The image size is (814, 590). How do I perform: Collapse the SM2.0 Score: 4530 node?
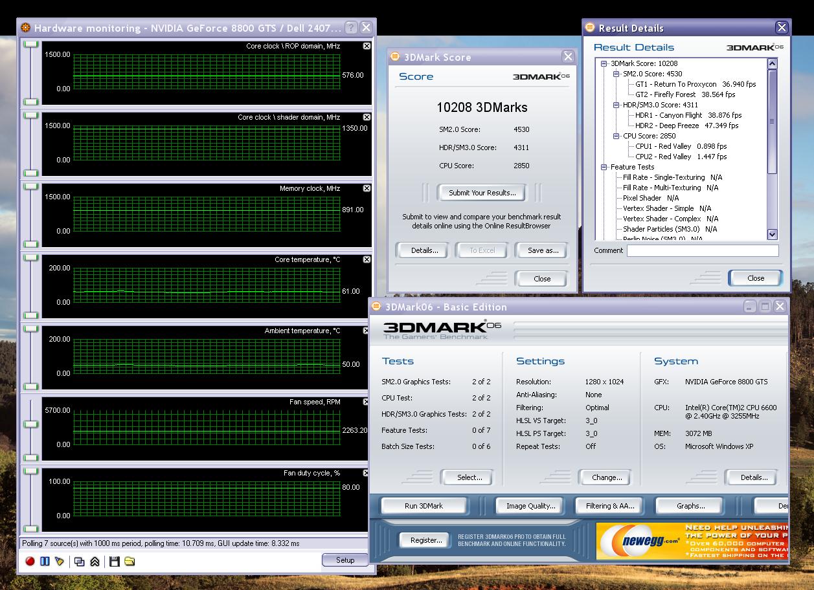tap(616, 74)
